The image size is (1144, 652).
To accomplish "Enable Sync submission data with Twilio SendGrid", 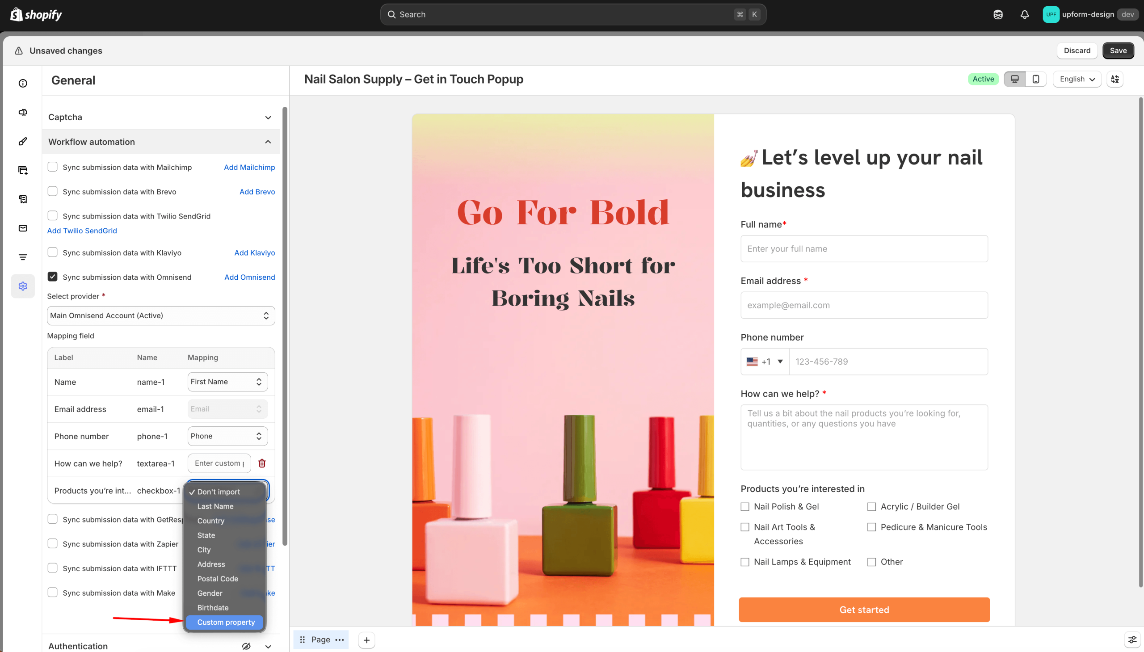I will pos(52,216).
